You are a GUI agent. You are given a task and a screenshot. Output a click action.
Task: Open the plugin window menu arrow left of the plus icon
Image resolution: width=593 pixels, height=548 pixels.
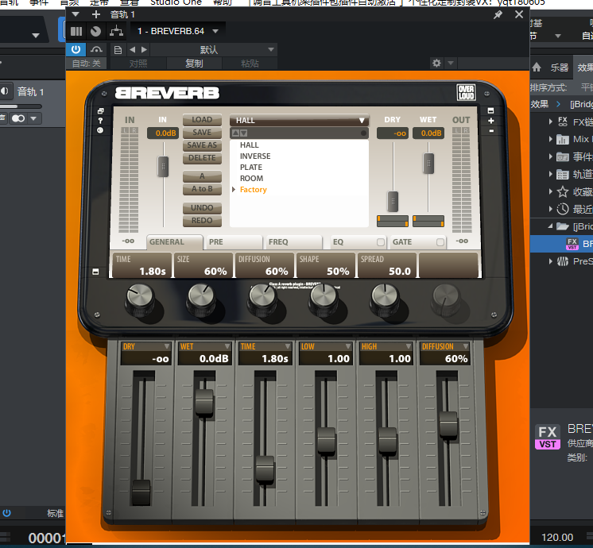point(76,14)
